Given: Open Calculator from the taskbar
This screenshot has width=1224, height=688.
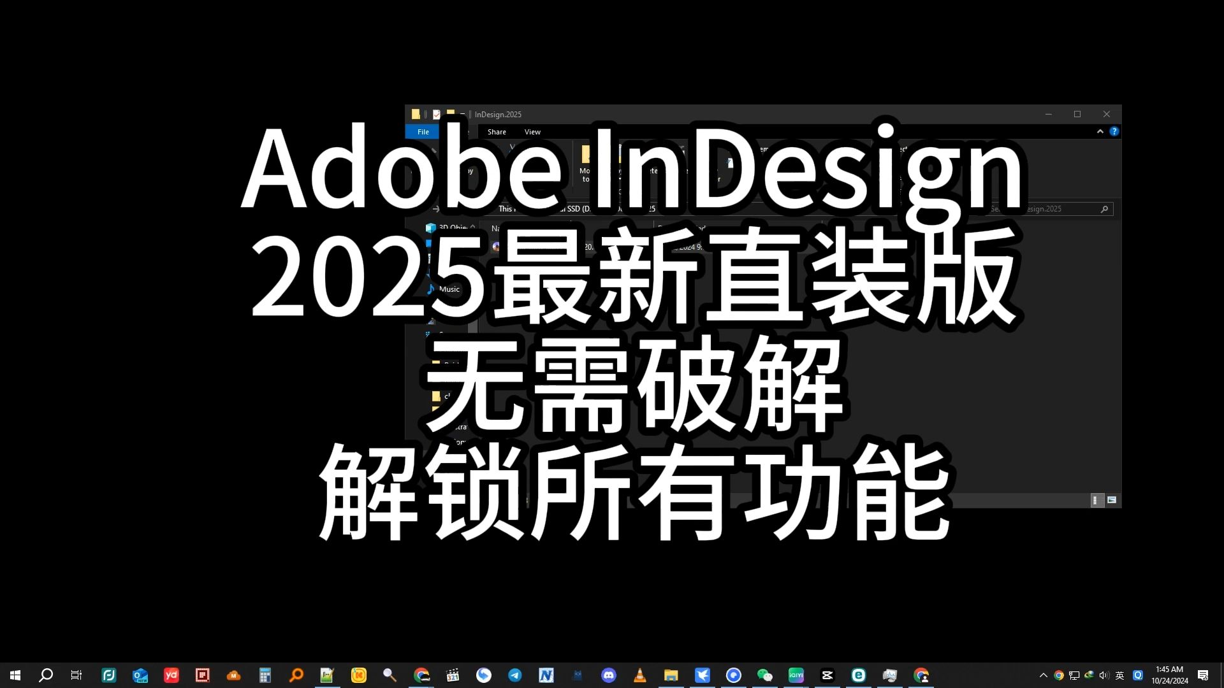Looking at the screenshot, I should coord(265,675).
